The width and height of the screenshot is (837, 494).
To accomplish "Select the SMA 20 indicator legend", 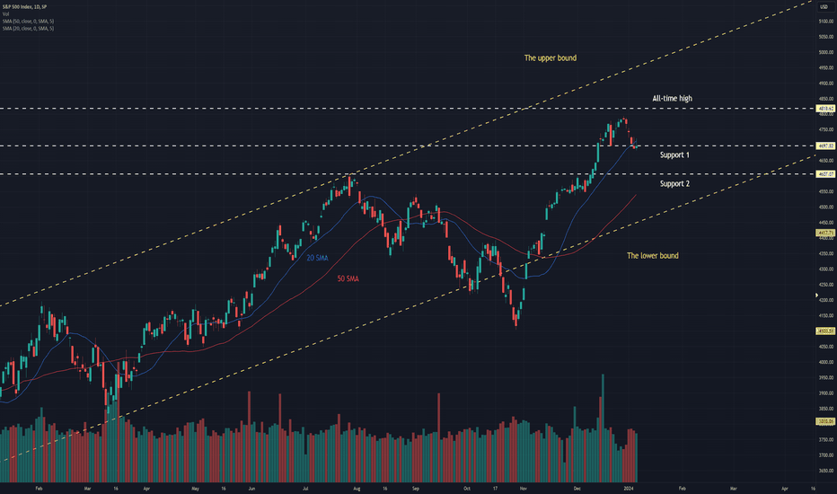I will tap(28, 29).
